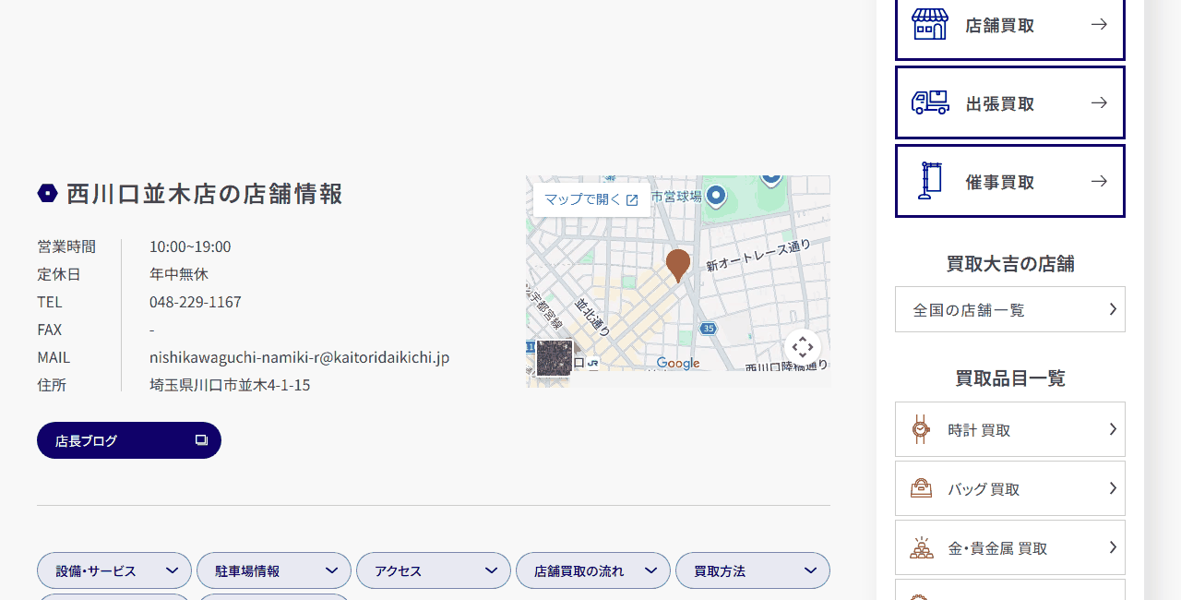The width and height of the screenshot is (1181, 600).
Task: Click 並北通り label on the map
Action: (592, 316)
